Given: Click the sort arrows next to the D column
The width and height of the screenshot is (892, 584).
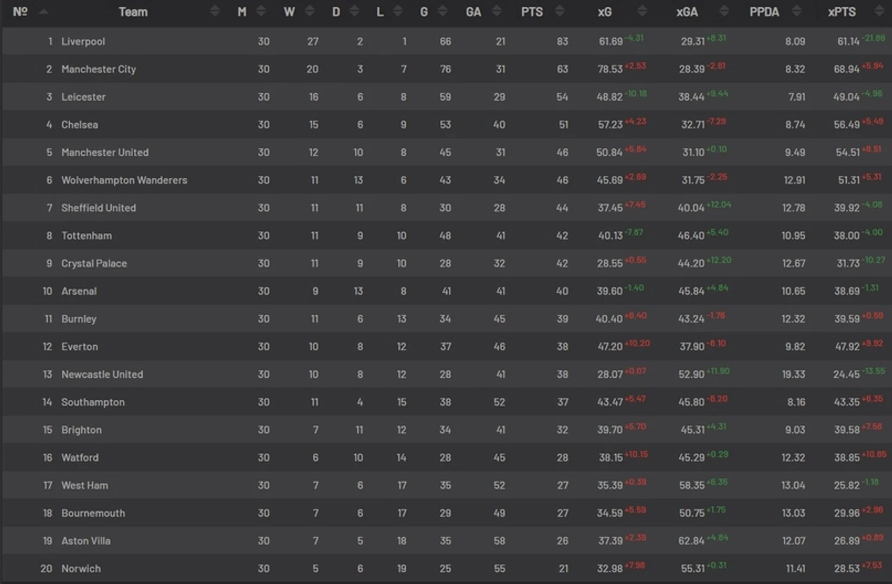Looking at the screenshot, I should tap(354, 11).
